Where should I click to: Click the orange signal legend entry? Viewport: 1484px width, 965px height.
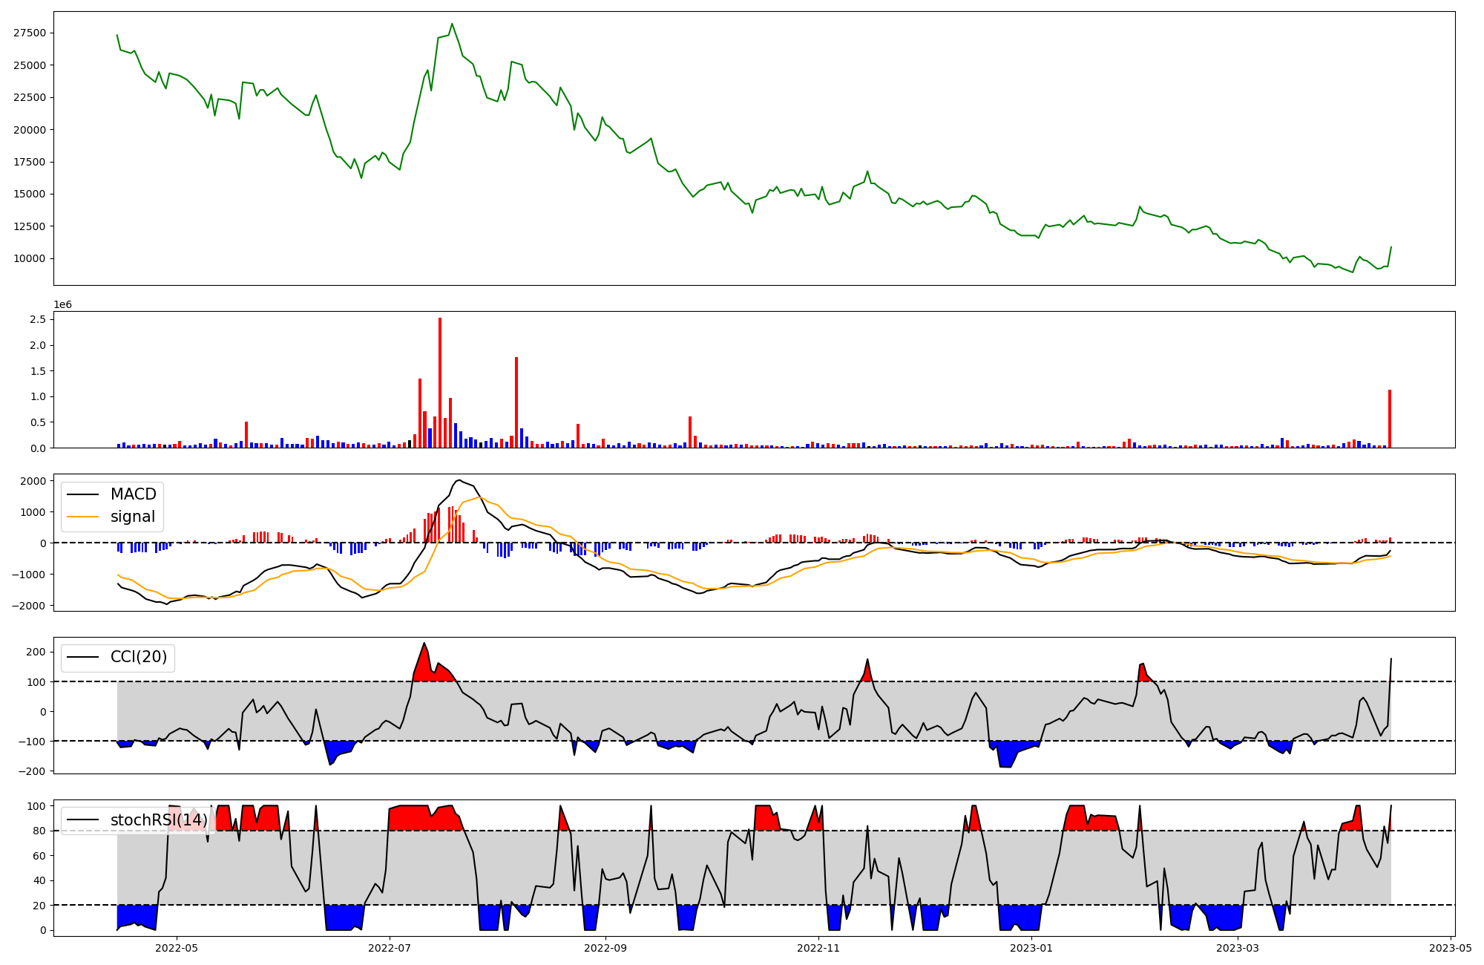(133, 517)
